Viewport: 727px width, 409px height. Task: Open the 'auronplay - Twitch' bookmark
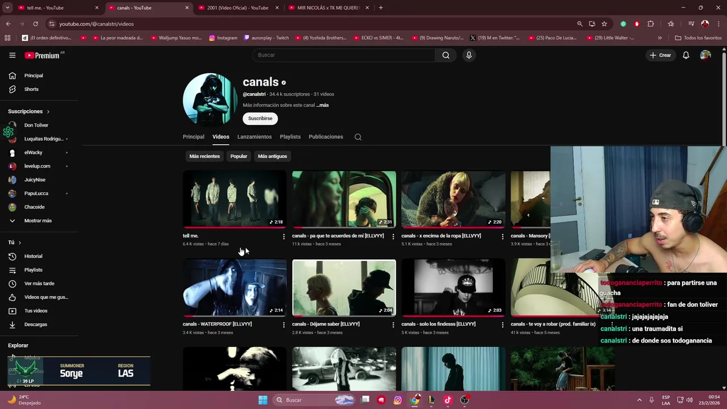point(266,38)
